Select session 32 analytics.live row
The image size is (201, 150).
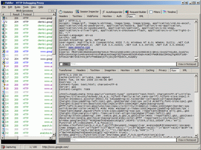click(27, 133)
